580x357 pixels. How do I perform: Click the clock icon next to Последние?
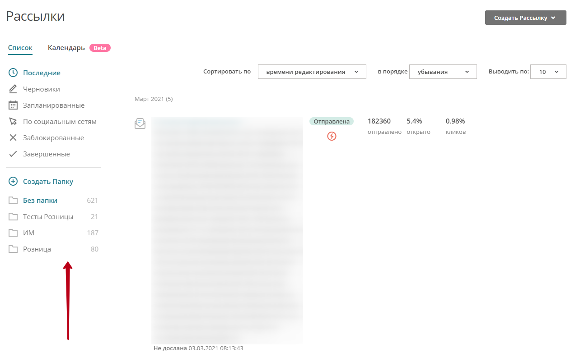click(13, 73)
